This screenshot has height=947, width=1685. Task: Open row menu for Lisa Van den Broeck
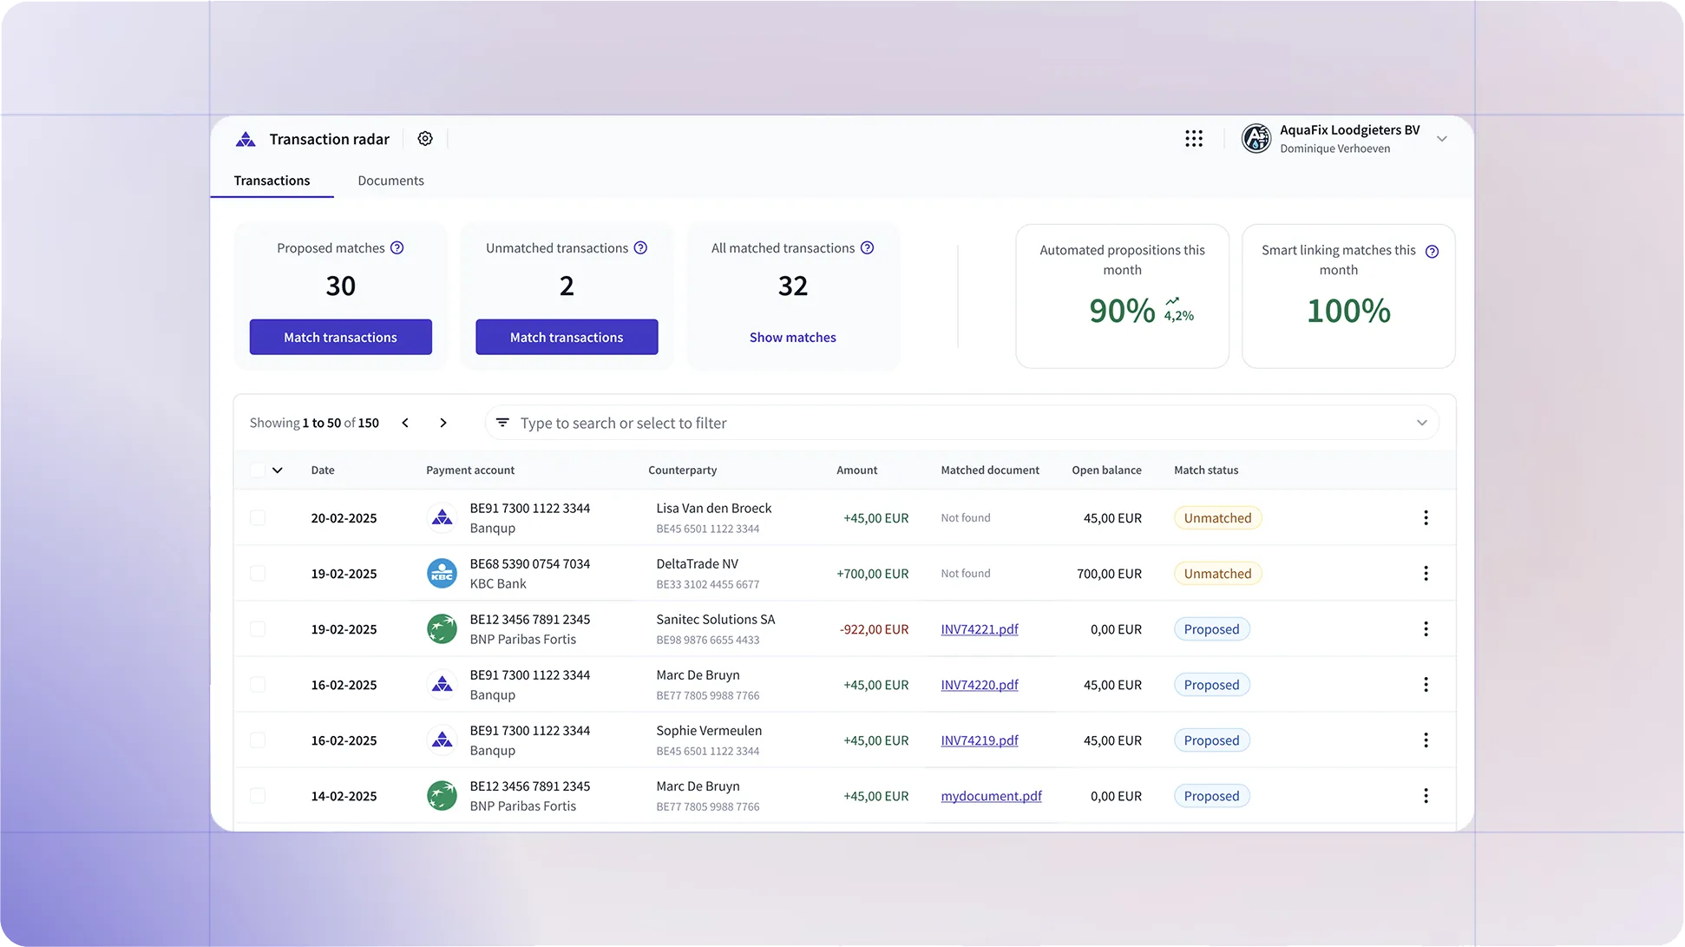tap(1426, 518)
